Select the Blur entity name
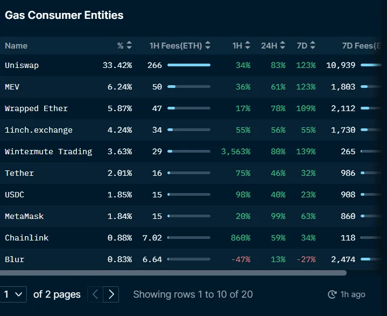The height and width of the screenshot is (316, 387). click(x=15, y=259)
